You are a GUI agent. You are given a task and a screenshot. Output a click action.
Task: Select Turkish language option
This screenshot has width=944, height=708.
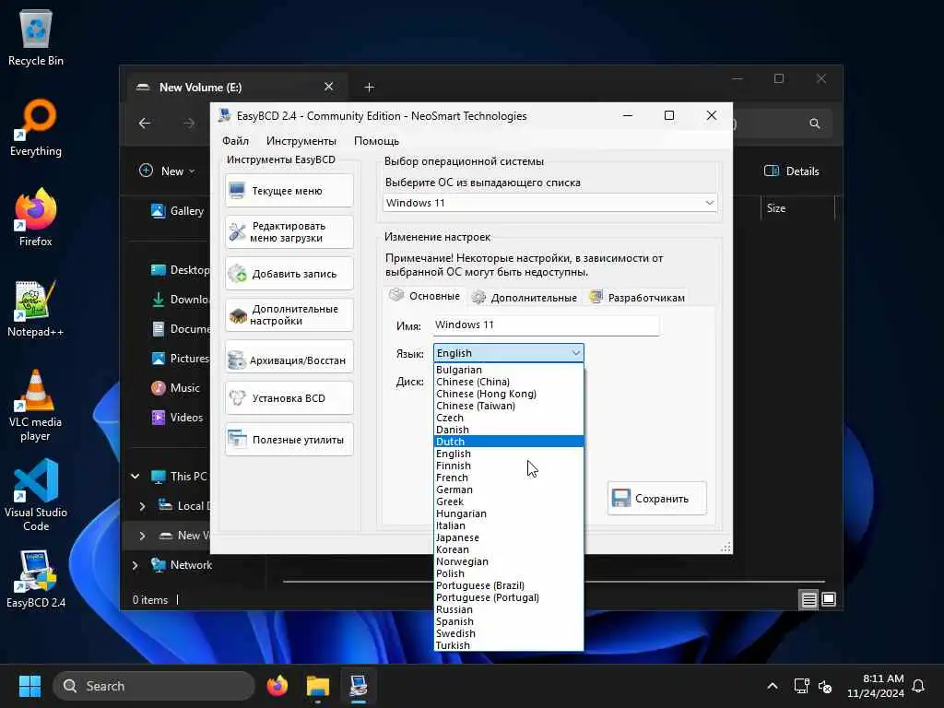pos(509,645)
